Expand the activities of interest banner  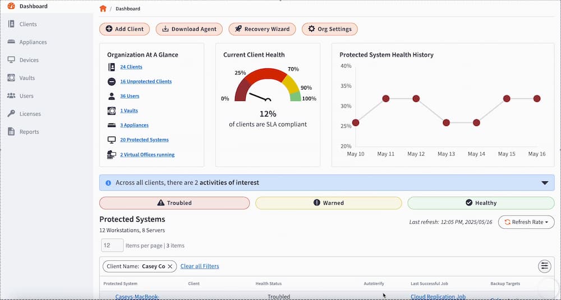tap(544, 182)
